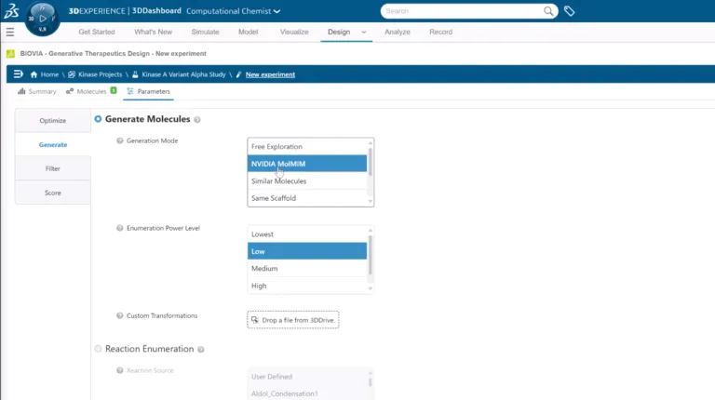Viewport: 715px width, 400px height.
Task: Expand the Computational Chemist role dropdown
Action: tap(277, 11)
